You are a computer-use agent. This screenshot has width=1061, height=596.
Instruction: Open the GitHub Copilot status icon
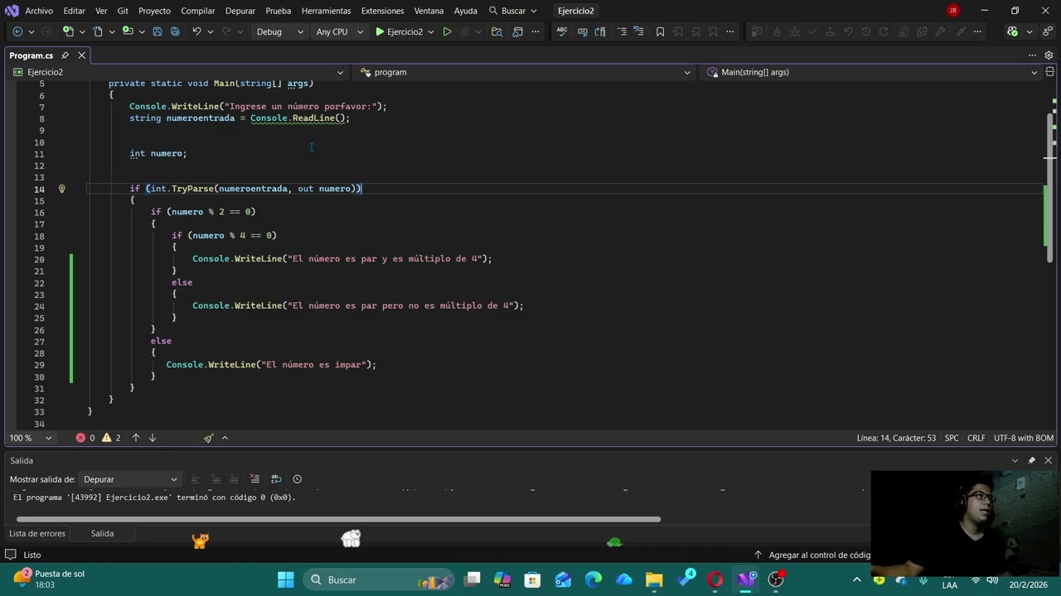1012,31
